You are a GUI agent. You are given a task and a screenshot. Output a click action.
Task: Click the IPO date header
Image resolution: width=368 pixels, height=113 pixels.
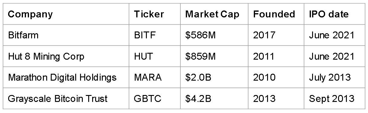pos(334,14)
